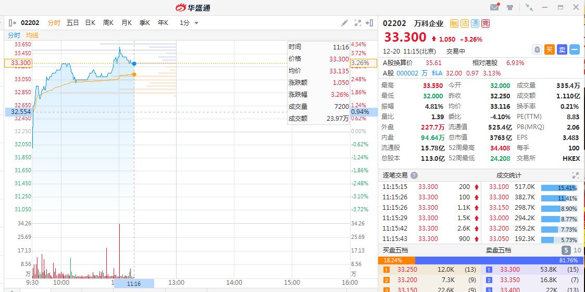Viewport: 585px width, 292px height.
Task: Switch order book depth to 10 levels
Action: [x=577, y=250]
